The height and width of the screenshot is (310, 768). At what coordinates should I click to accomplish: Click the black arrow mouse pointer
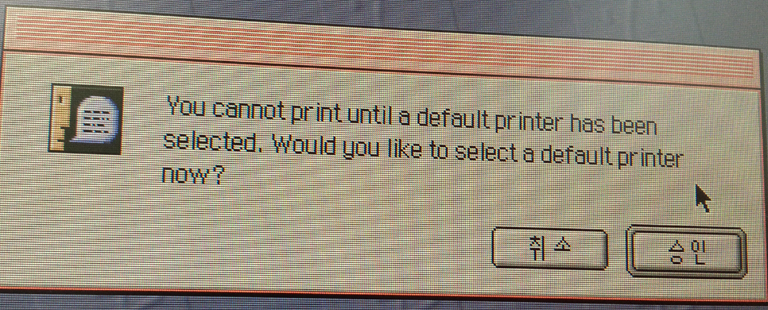click(703, 198)
